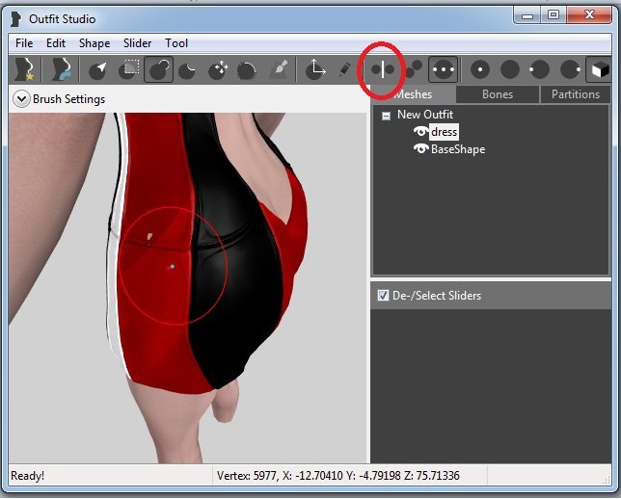The height and width of the screenshot is (499, 621).
Task: Open the Partitions tab
Action: pos(575,94)
